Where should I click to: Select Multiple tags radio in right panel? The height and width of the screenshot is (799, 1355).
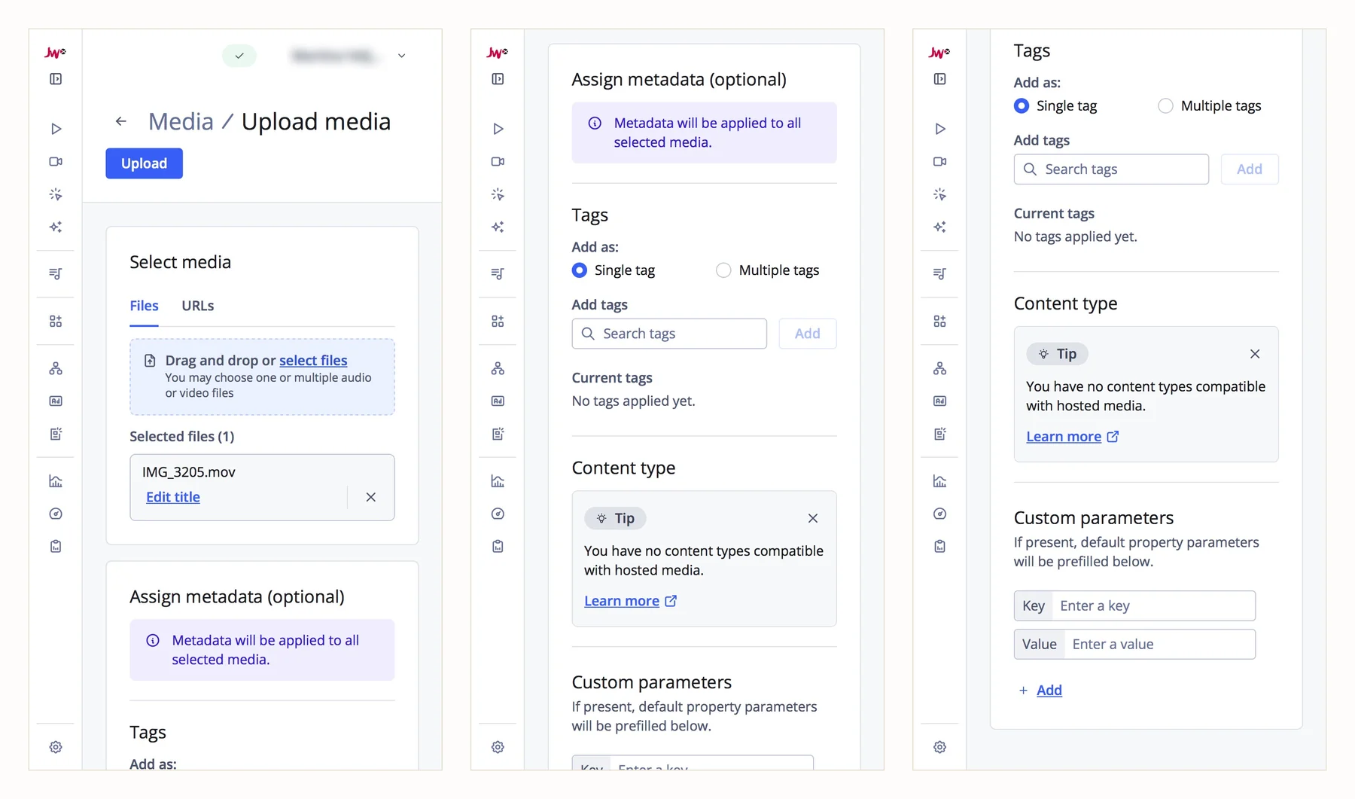pyautogui.click(x=1165, y=106)
